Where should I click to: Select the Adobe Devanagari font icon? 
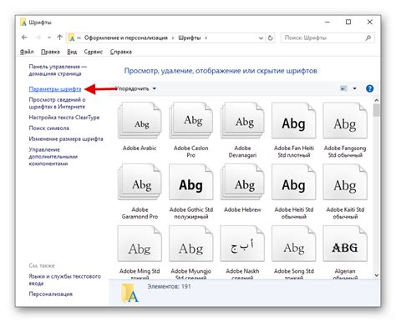pyautogui.click(x=242, y=120)
